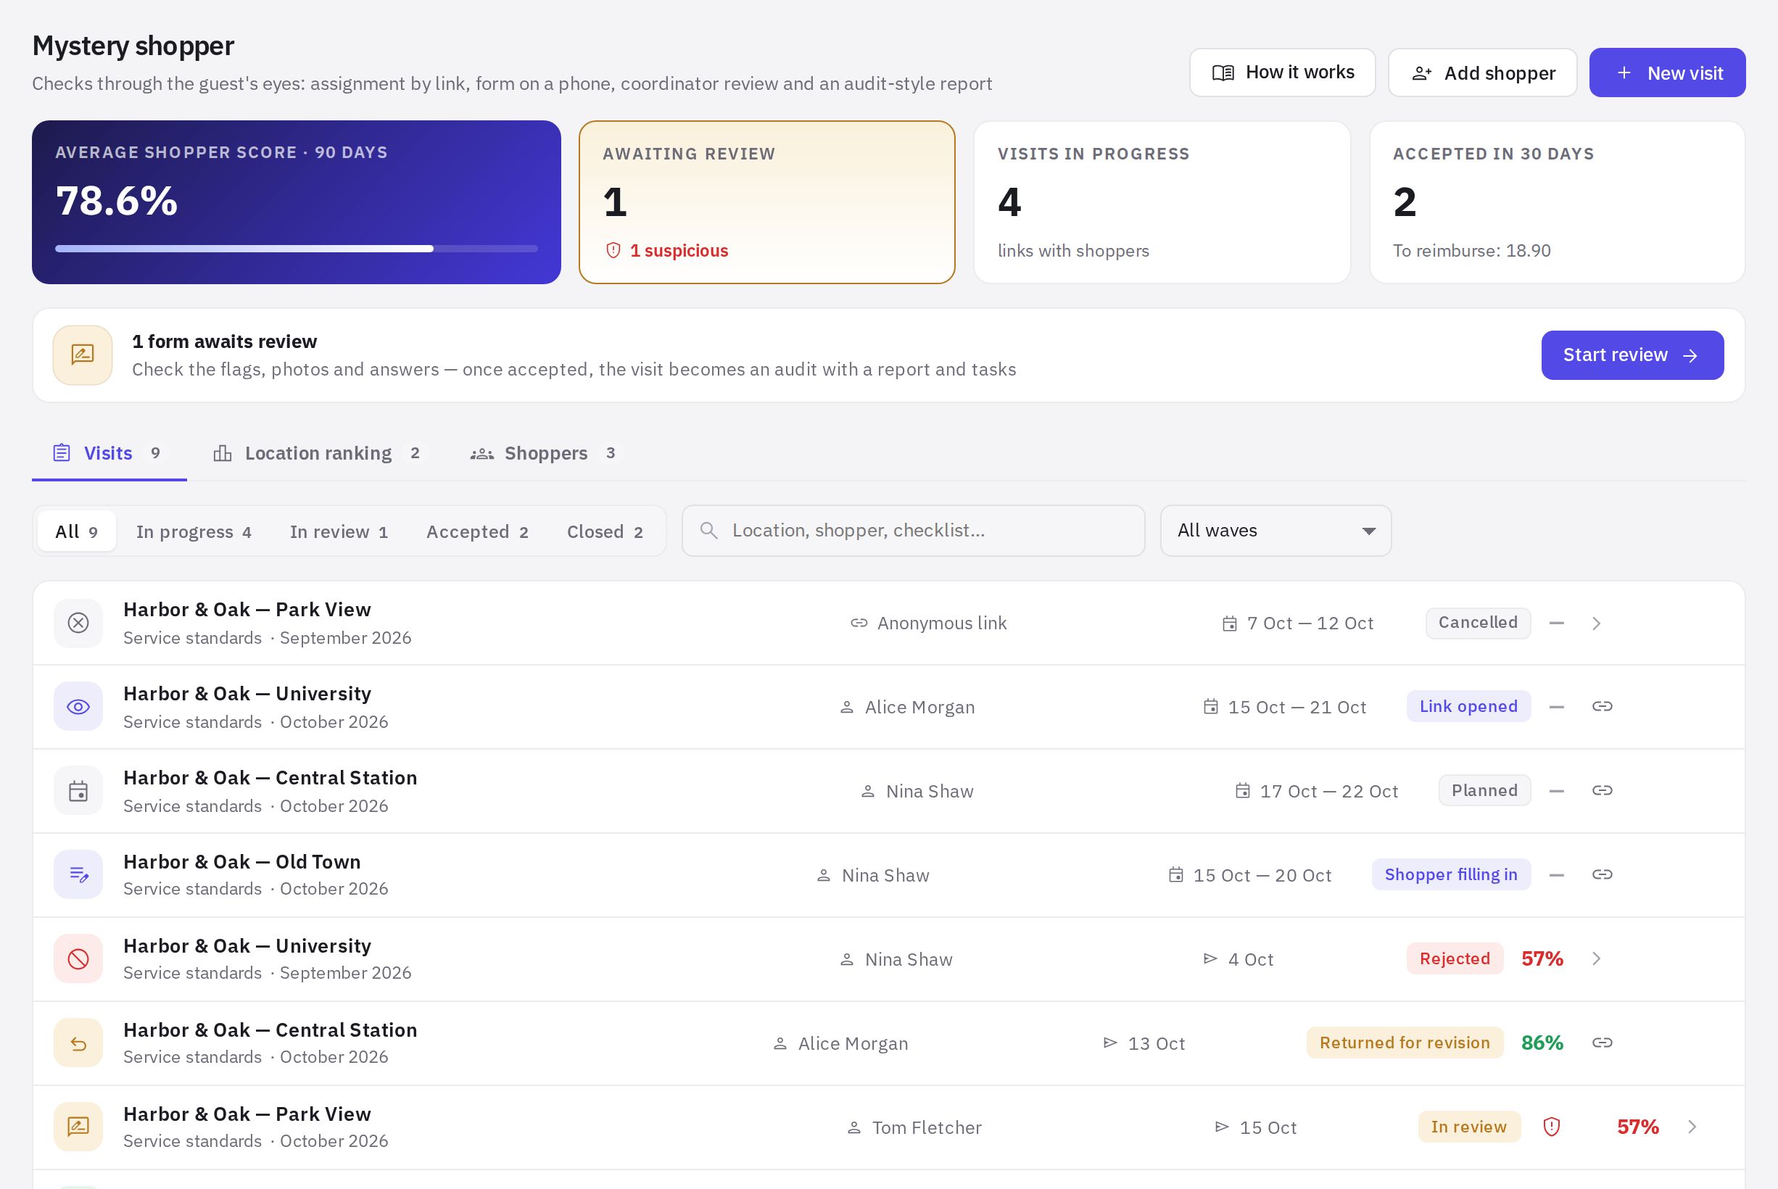Image resolution: width=1778 pixels, height=1189 pixels.
Task: Click calendar icon next to 7 Oct — 12 Oct
Action: pos(1230,623)
